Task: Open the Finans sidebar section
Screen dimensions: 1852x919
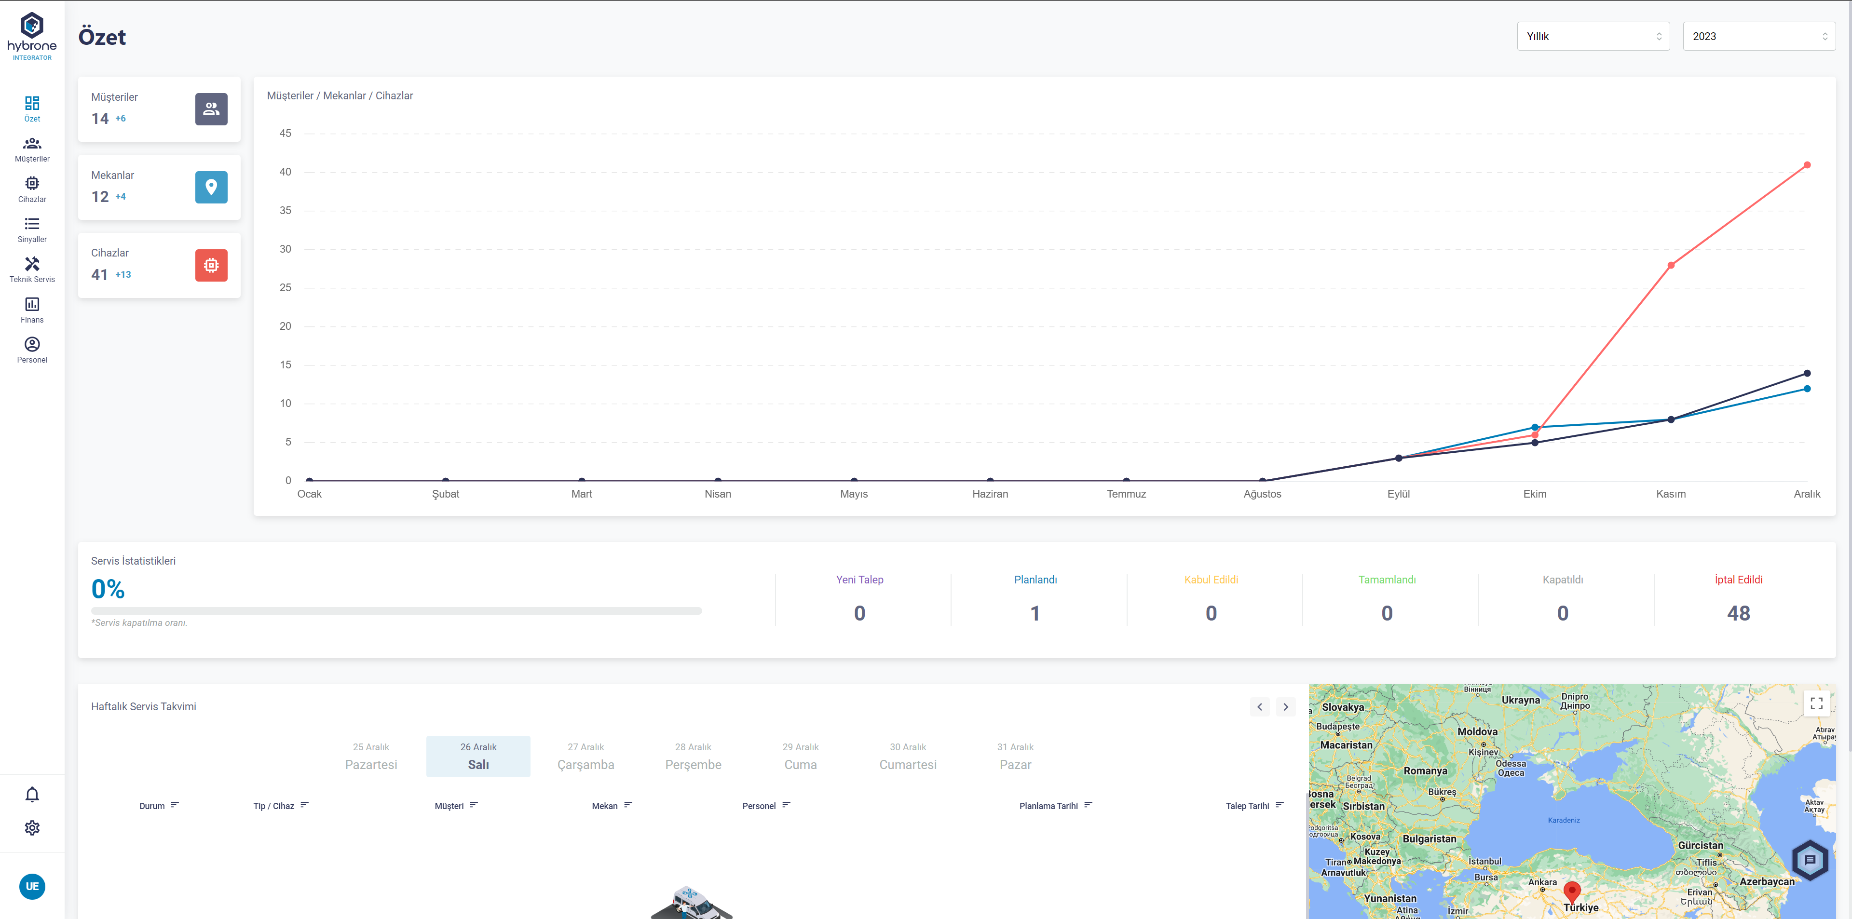Action: (x=32, y=311)
